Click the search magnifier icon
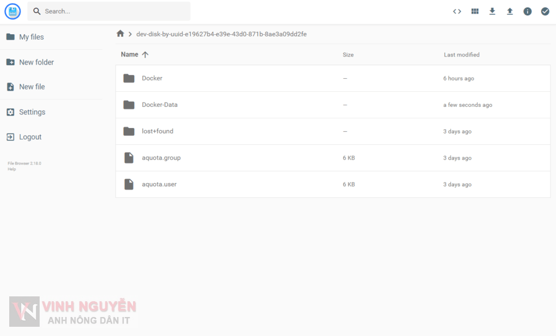This screenshot has width=556, height=336. 36,11
